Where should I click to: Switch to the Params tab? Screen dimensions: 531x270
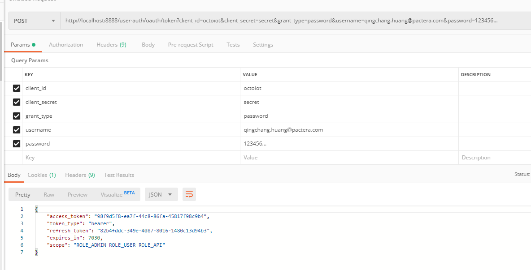pos(23,45)
